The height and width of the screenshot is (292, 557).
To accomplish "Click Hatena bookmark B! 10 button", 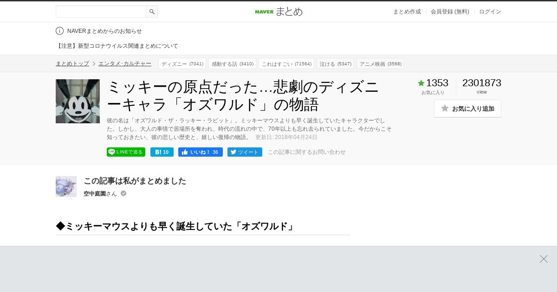I will [x=162, y=152].
